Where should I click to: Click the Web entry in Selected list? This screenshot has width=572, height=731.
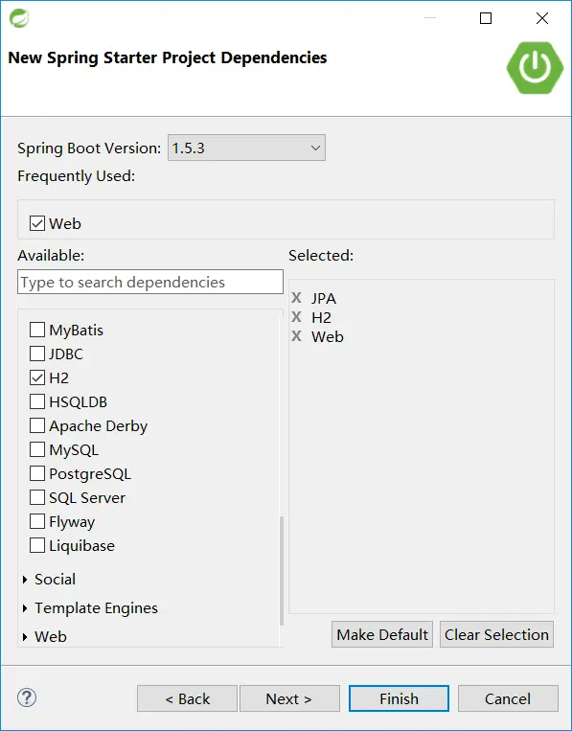(x=328, y=336)
